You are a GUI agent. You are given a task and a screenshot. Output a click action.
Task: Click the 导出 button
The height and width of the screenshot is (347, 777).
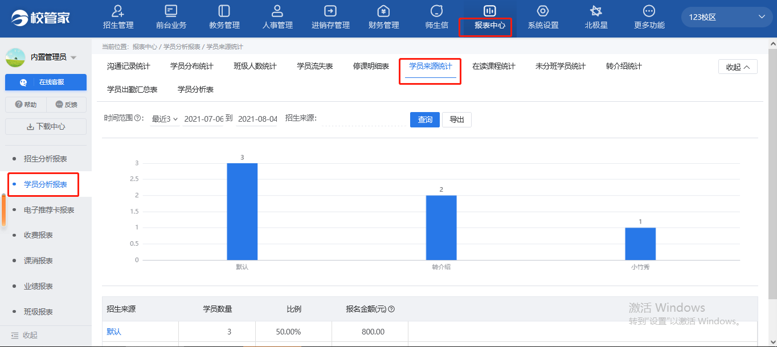click(x=457, y=119)
